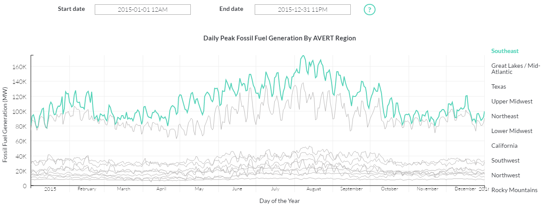Click the 20K y-axis tick
Viewport: 542px width, 206px height.
click(x=21, y=171)
